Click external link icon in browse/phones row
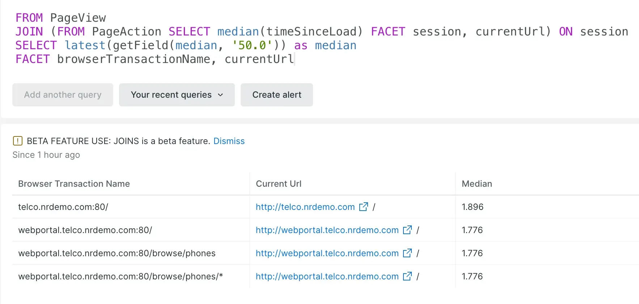 tap(407, 253)
